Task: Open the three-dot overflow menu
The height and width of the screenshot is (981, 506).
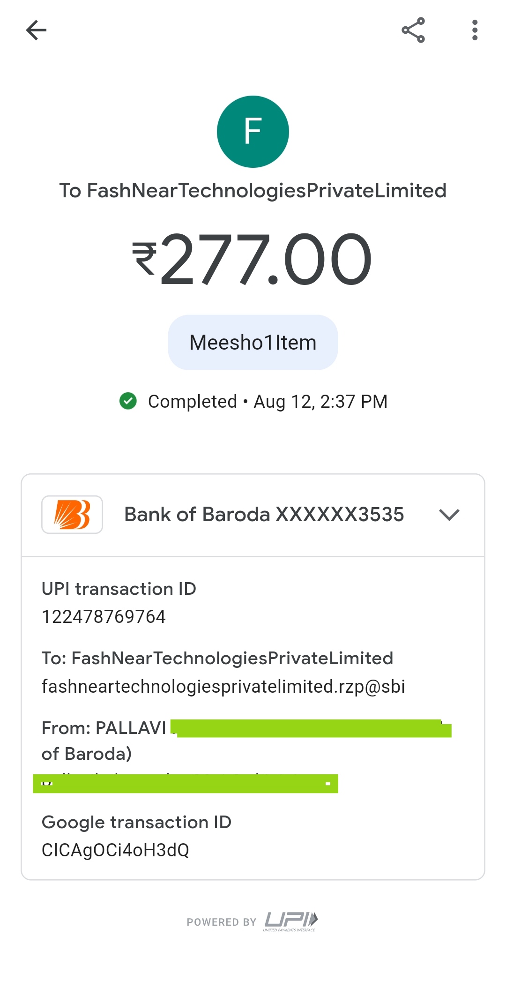Action: pyautogui.click(x=475, y=30)
